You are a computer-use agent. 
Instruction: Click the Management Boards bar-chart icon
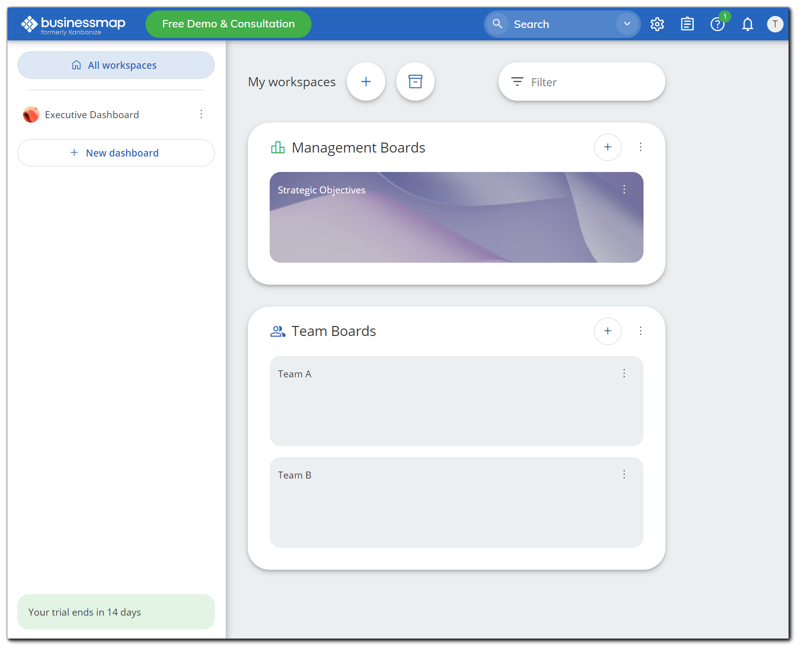click(x=278, y=148)
